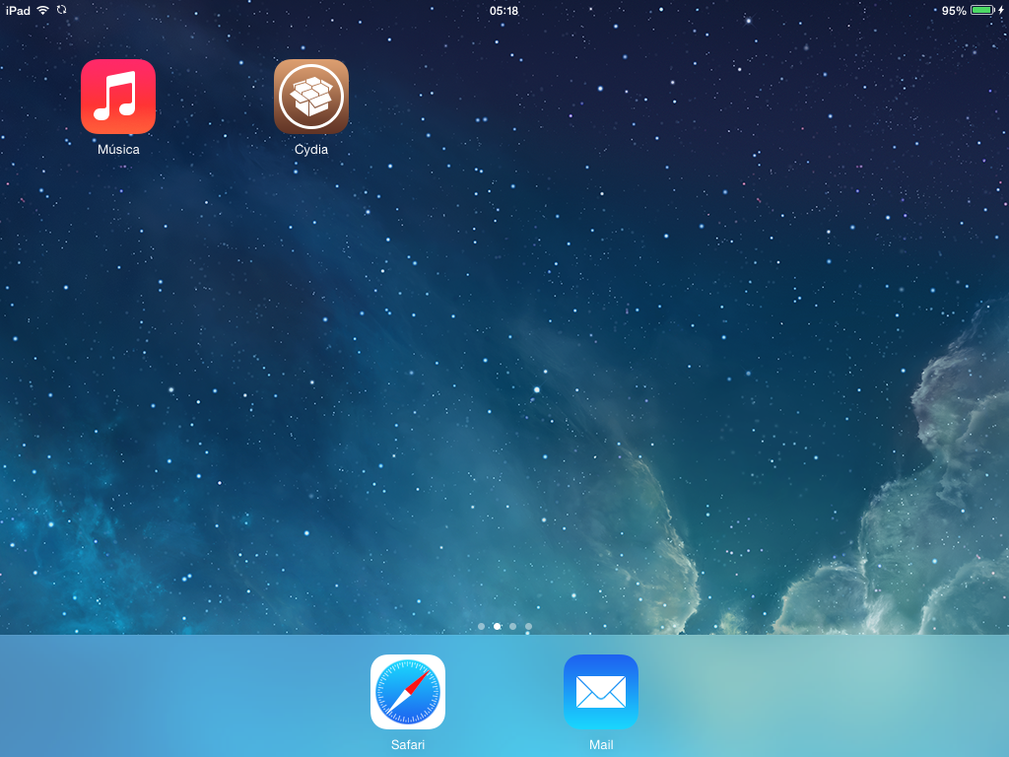
Task: Launch the Cydia app
Action: [x=311, y=97]
